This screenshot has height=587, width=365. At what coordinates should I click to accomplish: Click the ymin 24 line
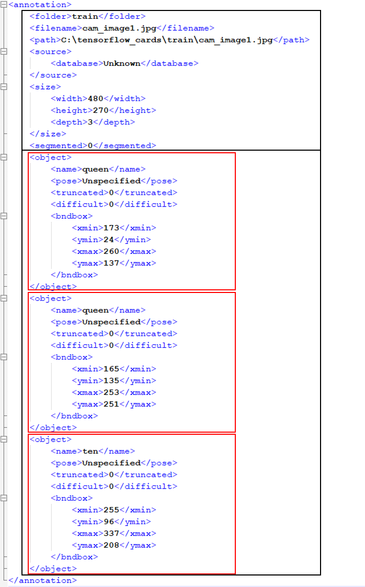pos(111,240)
